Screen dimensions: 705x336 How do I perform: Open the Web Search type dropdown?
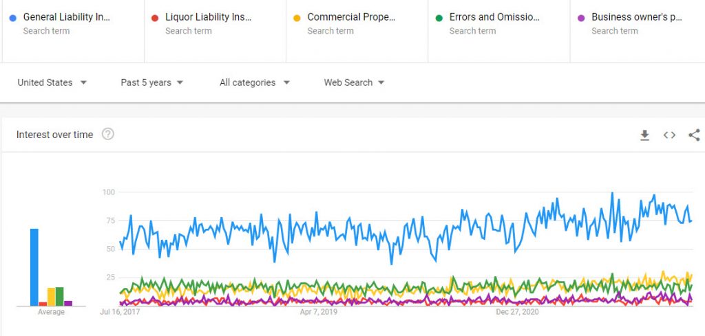[354, 82]
